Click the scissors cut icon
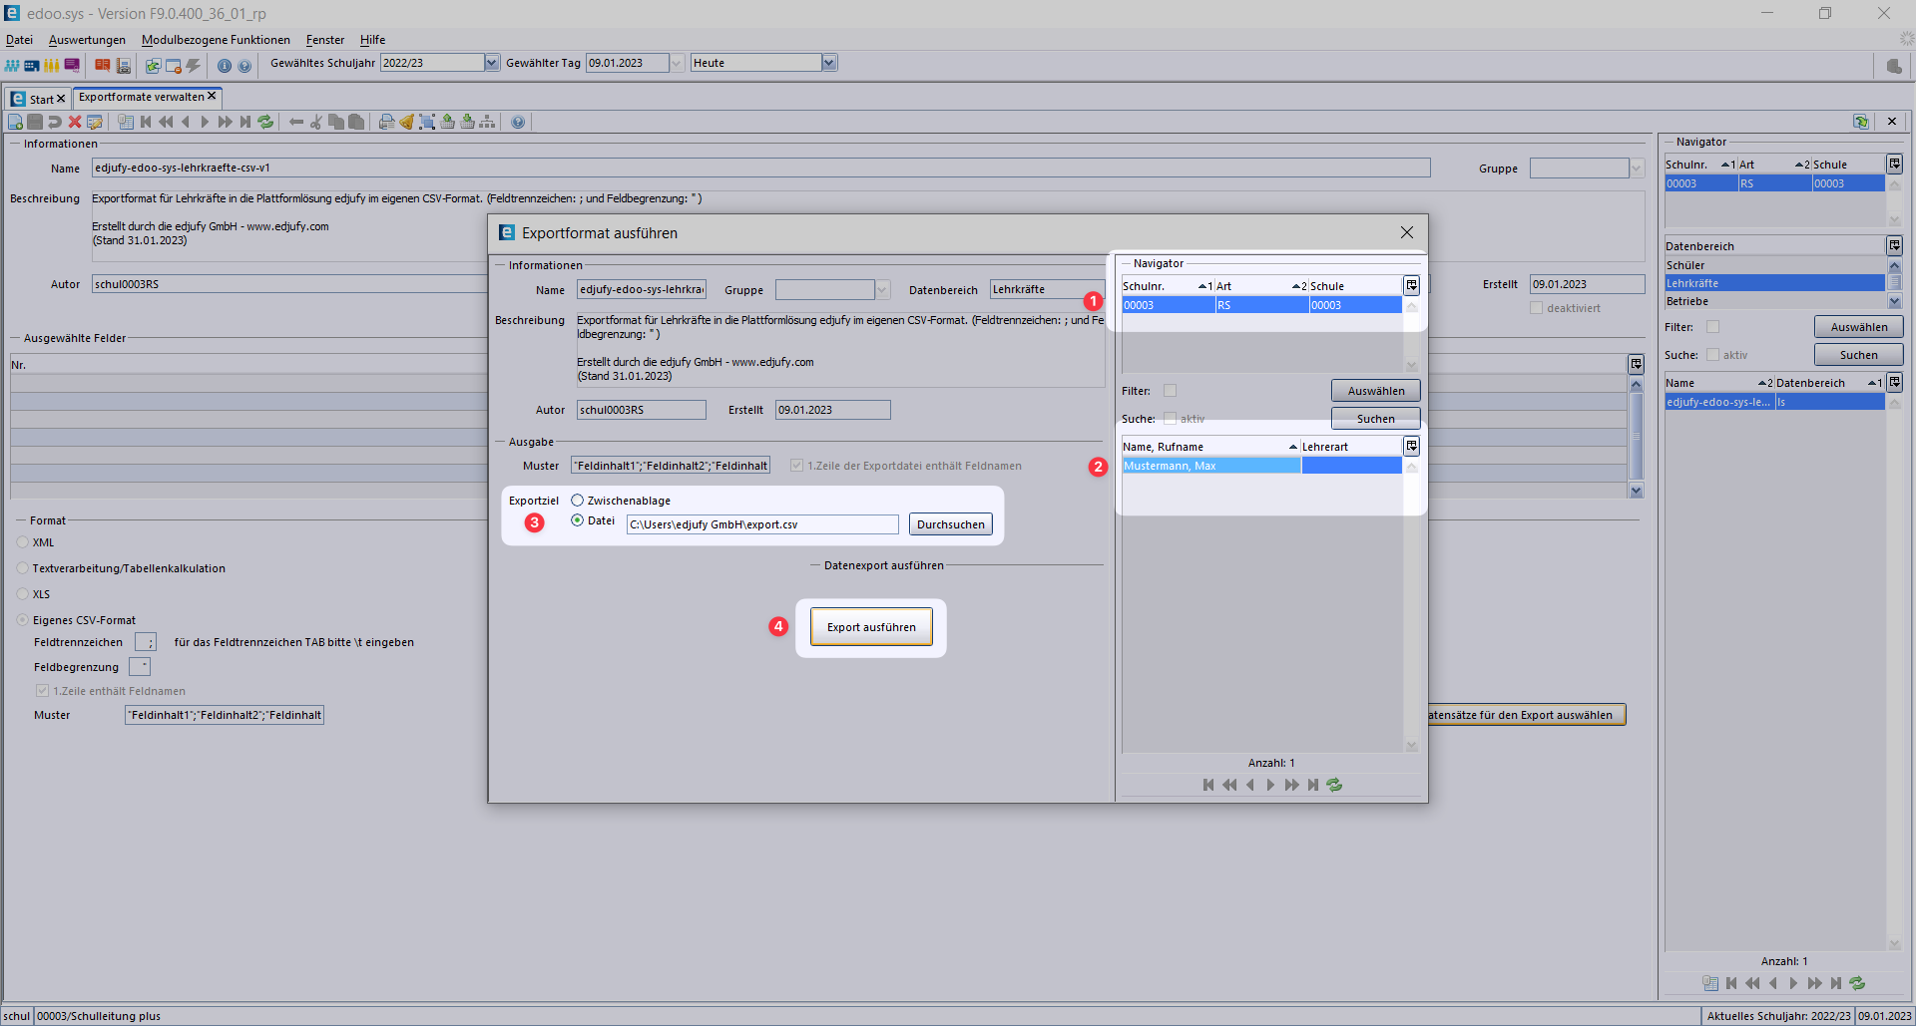Screen dimensions: 1916x1026 [316, 122]
